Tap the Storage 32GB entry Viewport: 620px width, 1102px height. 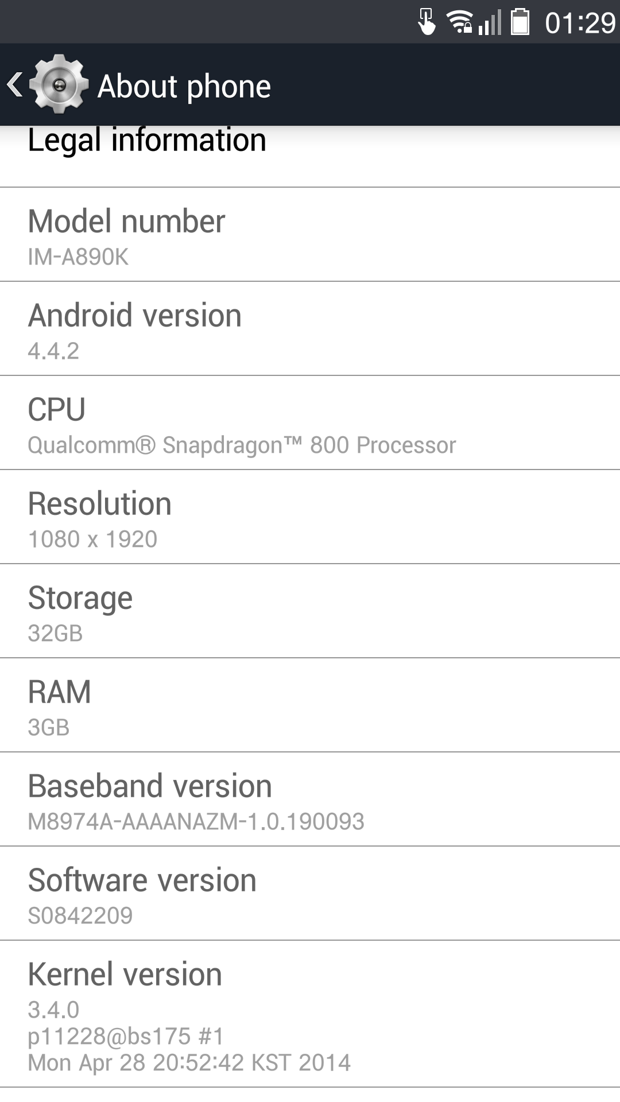click(x=310, y=611)
